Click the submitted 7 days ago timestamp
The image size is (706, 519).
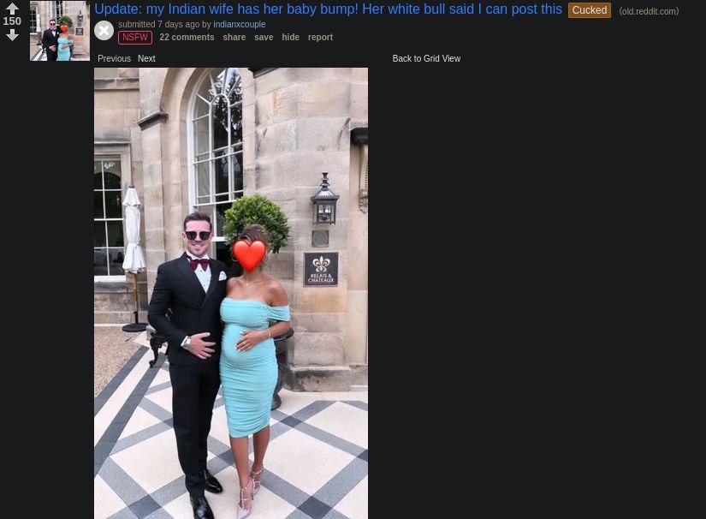[x=159, y=24]
